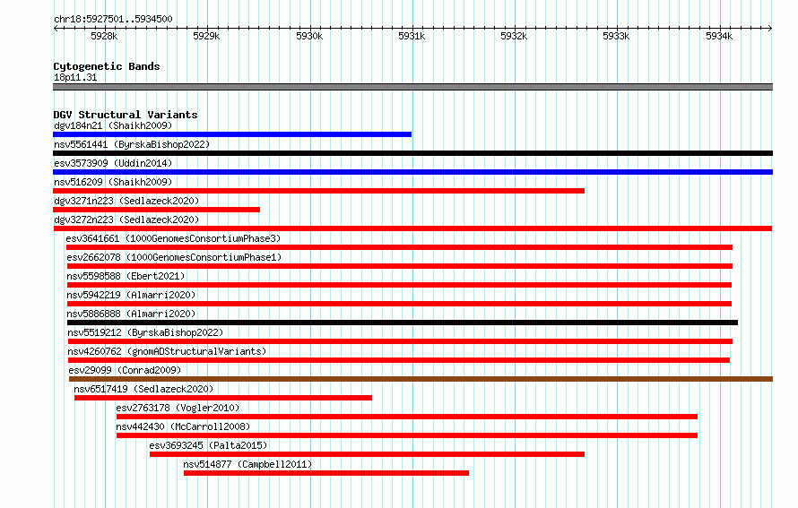Click the nsv5886888 (Almarri2020) black bar

click(x=403, y=323)
